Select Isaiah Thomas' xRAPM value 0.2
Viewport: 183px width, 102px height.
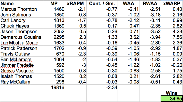76,76
